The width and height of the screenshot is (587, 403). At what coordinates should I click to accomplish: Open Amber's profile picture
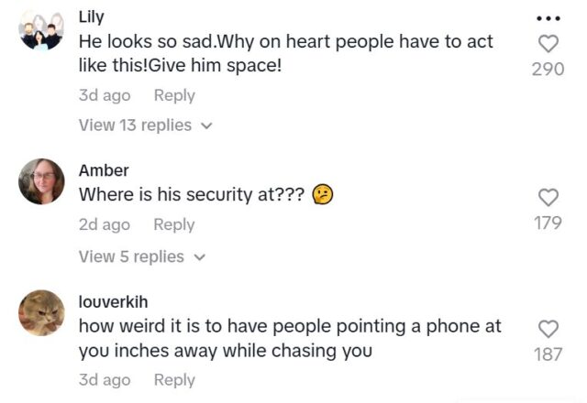point(41,181)
